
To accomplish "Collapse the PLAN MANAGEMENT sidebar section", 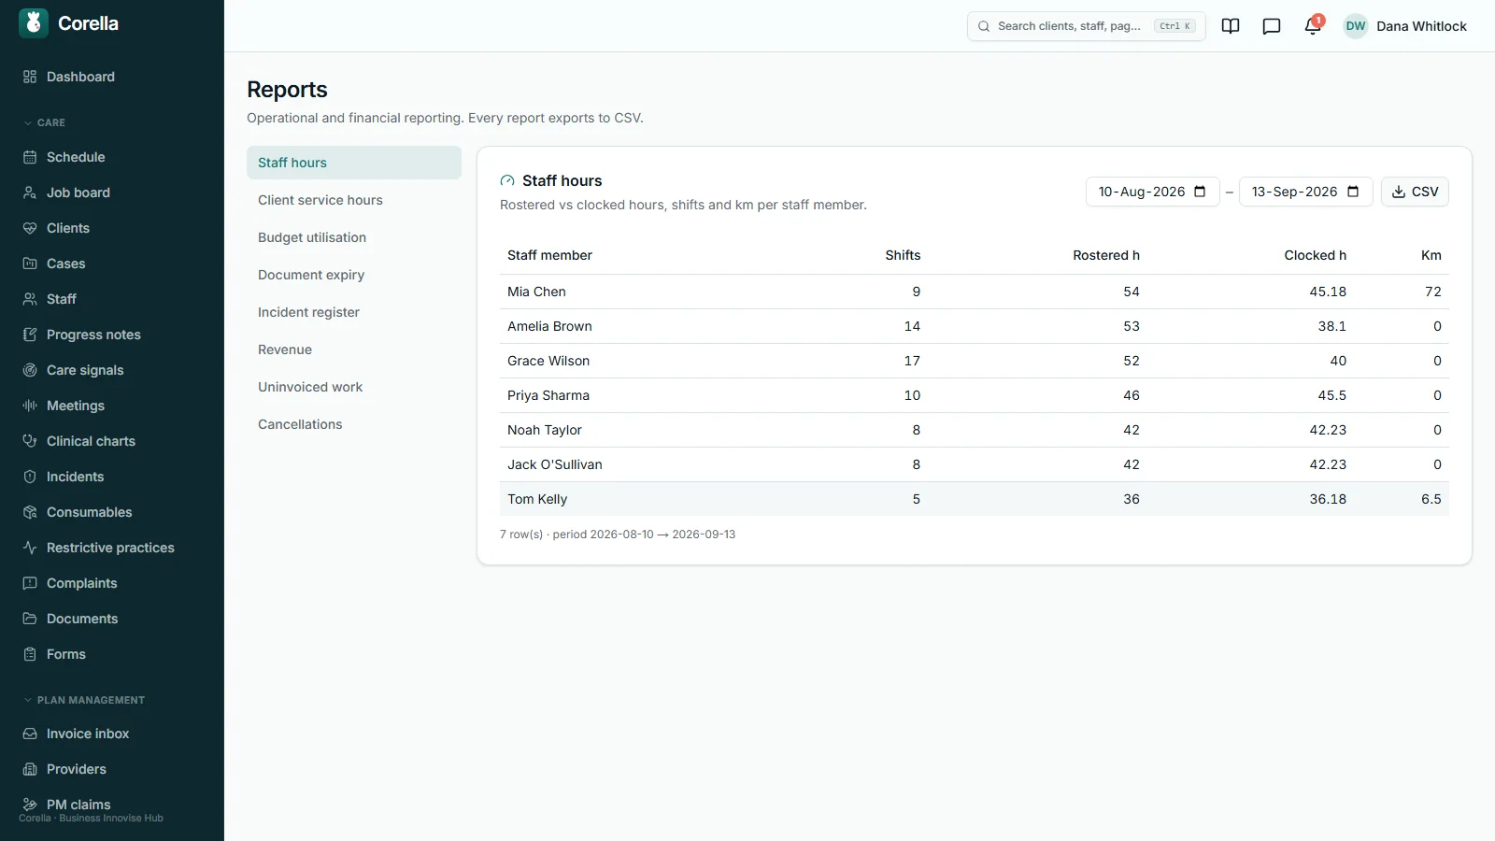I will click(84, 700).
